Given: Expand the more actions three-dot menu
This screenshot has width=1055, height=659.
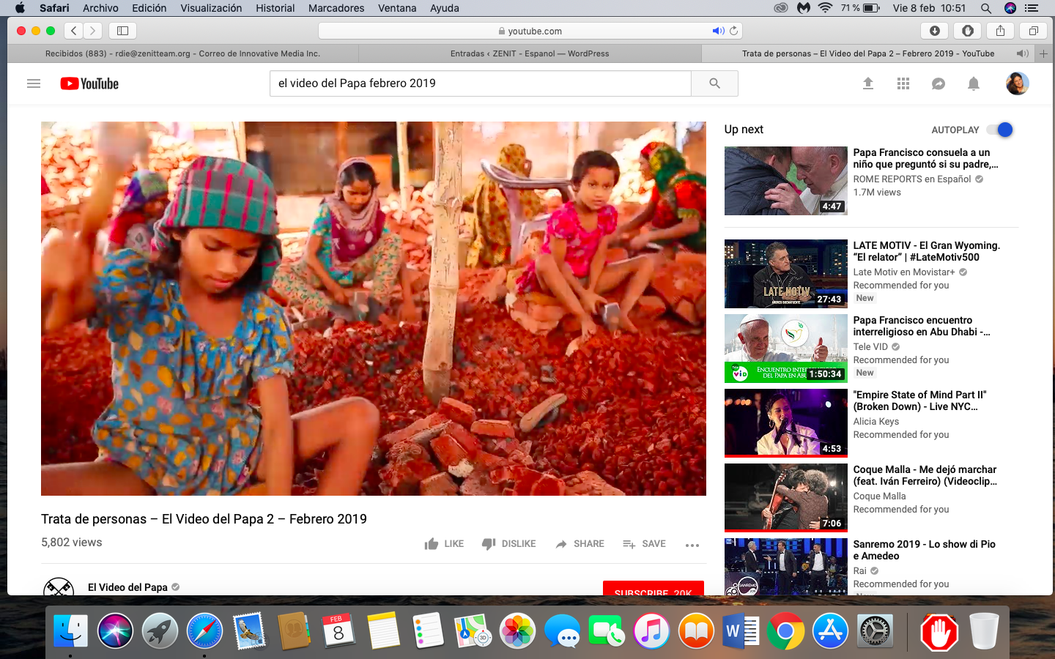Looking at the screenshot, I should [x=692, y=545].
